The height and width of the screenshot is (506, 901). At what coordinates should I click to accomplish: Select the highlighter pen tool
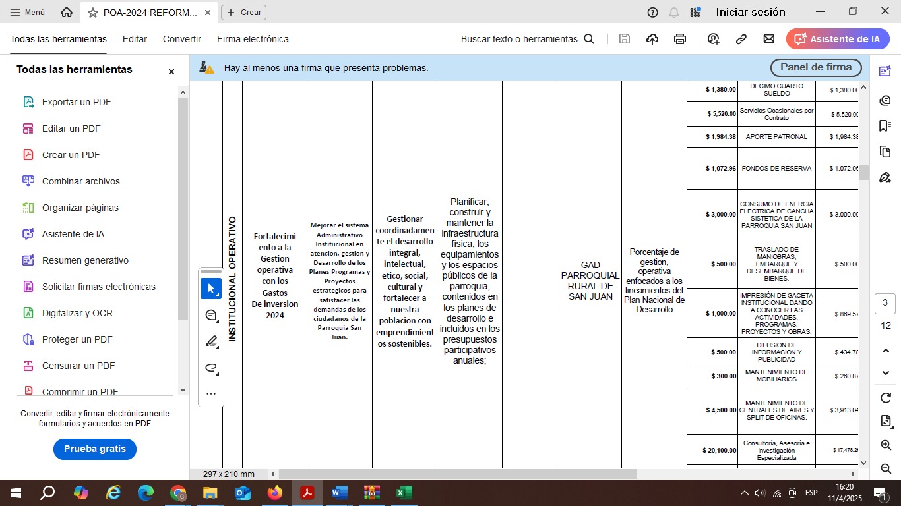pyautogui.click(x=211, y=341)
